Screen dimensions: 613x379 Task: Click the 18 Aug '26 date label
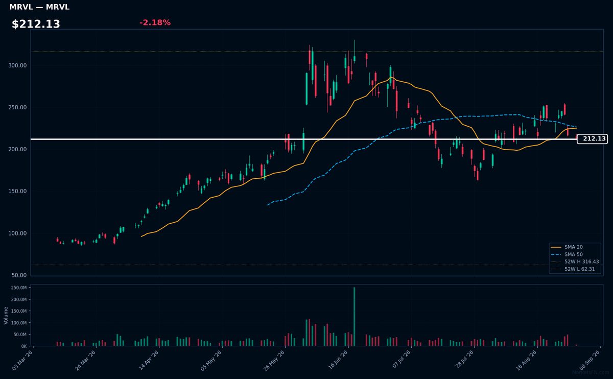(527, 360)
